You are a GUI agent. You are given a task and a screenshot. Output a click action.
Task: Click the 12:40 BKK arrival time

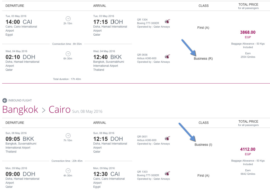108,57
